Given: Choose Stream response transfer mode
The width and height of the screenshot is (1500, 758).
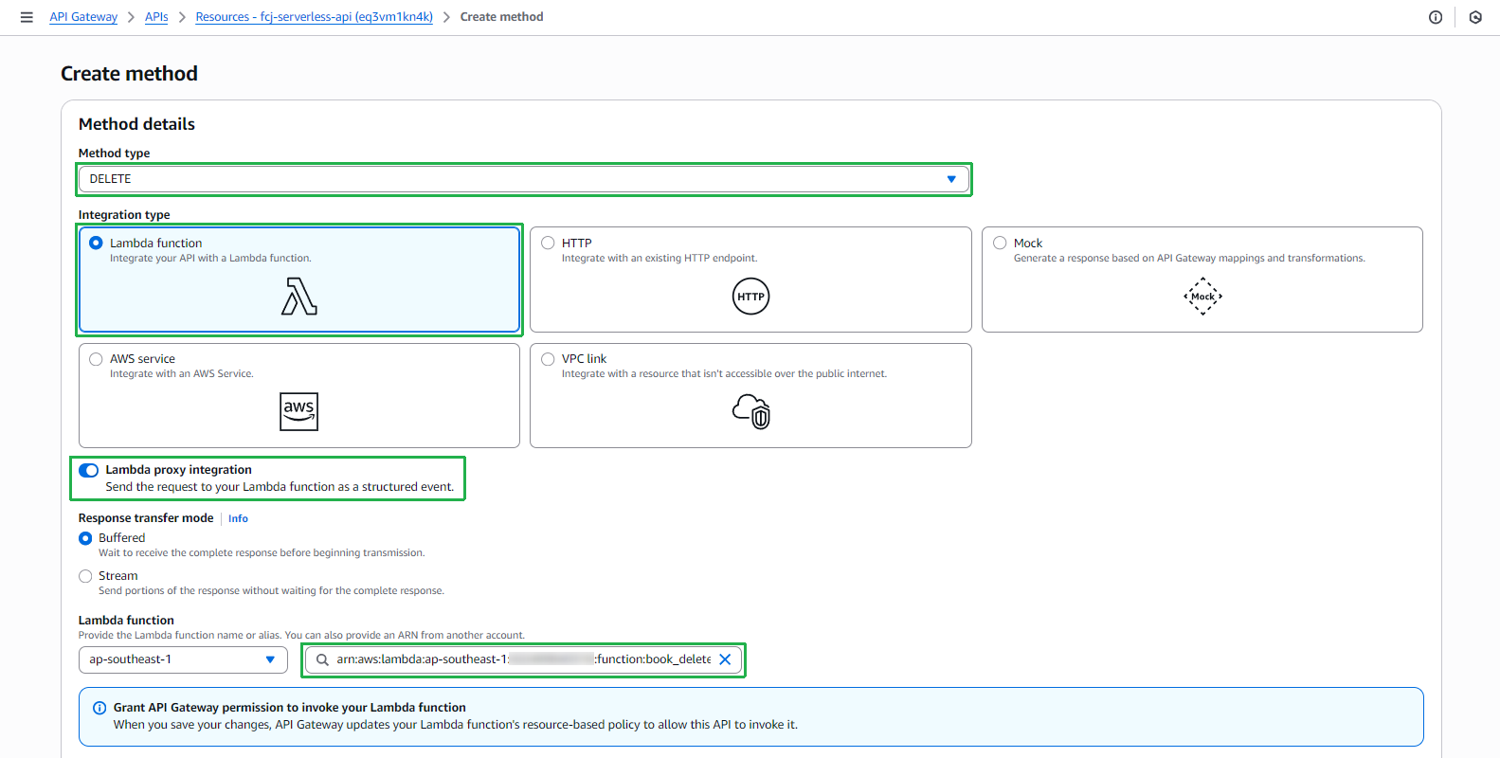Looking at the screenshot, I should (85, 576).
